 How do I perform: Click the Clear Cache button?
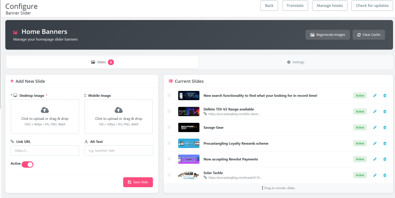pos(369,35)
